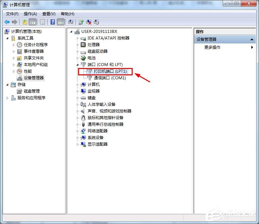Select 磁盘管理 under 存储
This screenshot has width=259, height=224.
coord(31,91)
